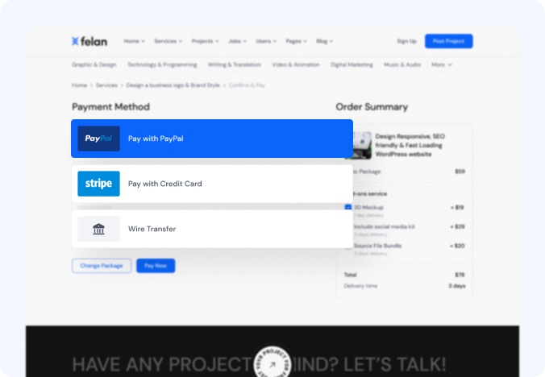Go to the Graphic & Design category
Viewport: 545px width, 377px height.
tap(94, 64)
